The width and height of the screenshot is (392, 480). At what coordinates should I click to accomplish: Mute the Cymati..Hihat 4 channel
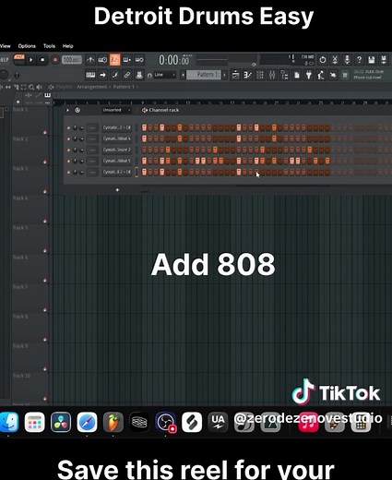point(68,139)
